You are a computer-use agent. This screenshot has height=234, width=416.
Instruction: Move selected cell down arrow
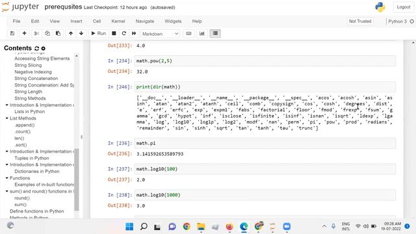click(81, 33)
